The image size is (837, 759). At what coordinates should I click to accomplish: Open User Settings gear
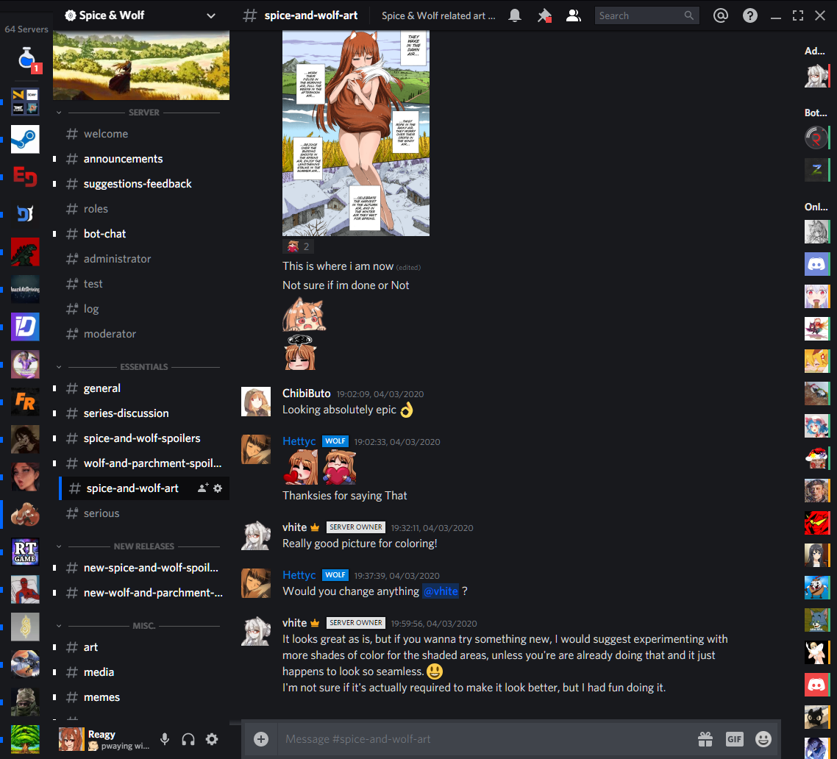[212, 739]
